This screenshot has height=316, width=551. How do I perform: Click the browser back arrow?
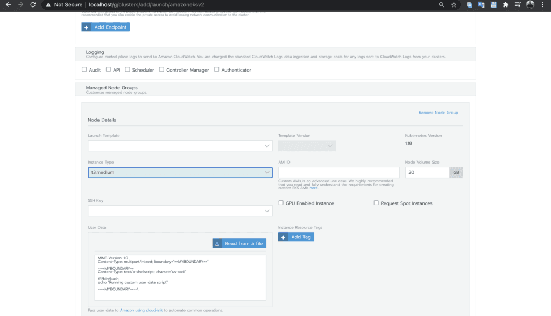[8, 4]
